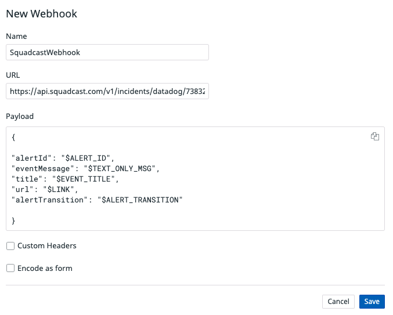393x315 pixels.
Task: Click the Custom Headers label text
Action: 47,246
